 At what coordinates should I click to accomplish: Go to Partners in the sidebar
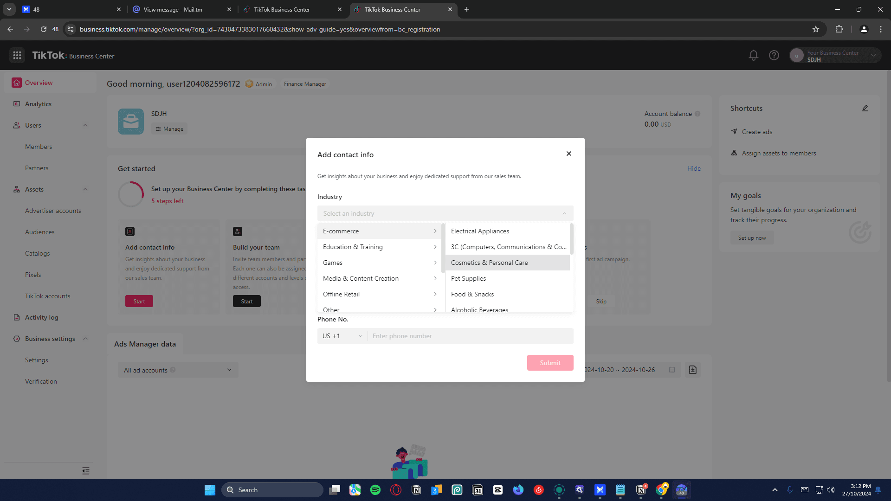37,168
